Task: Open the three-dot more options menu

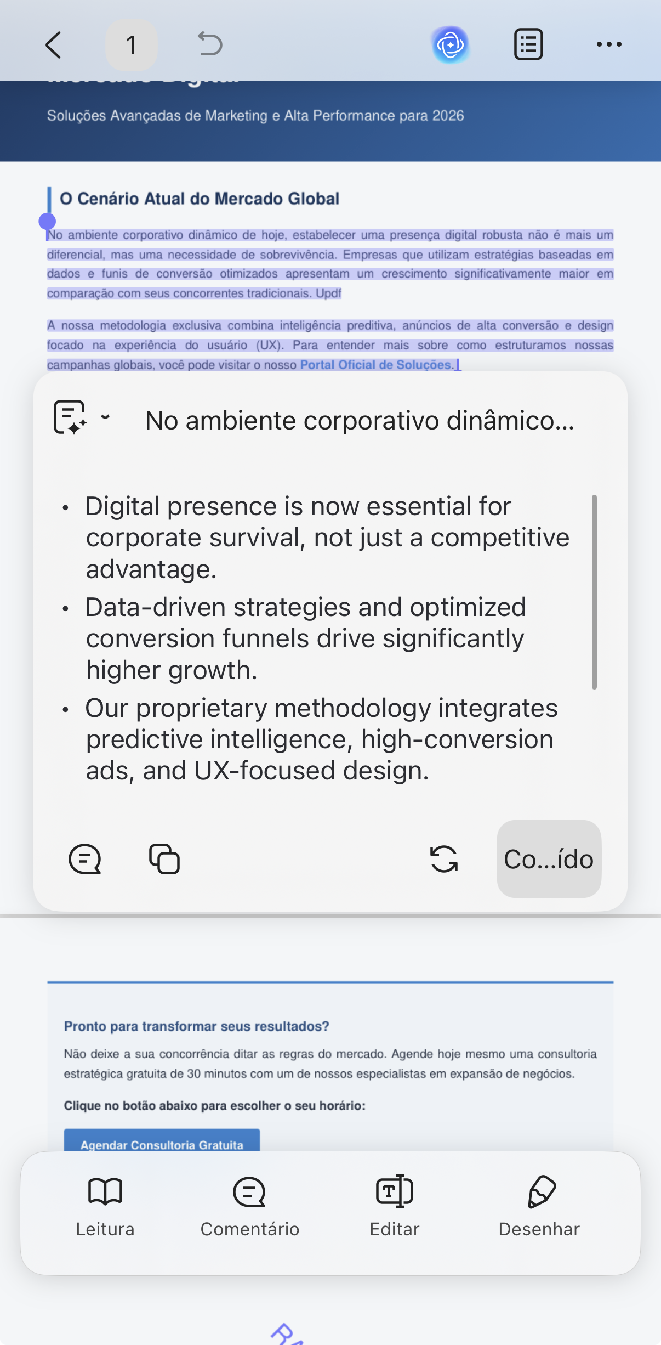Action: tap(609, 44)
